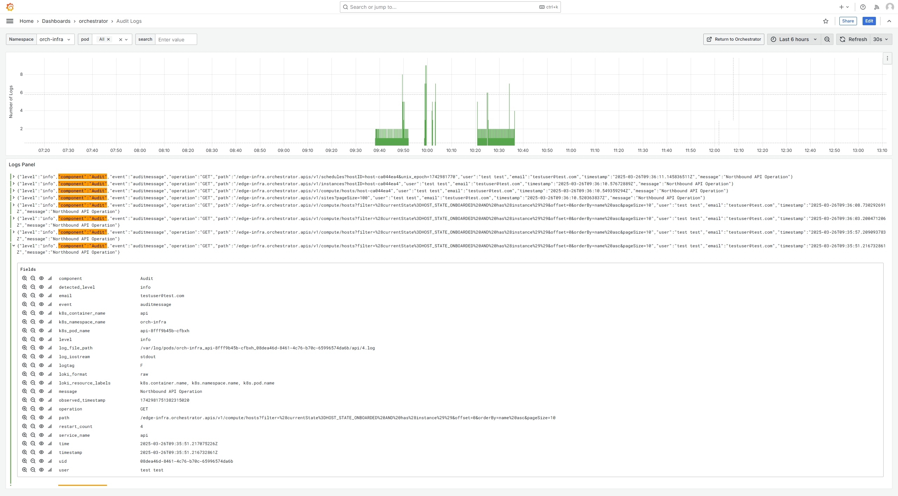Click filter-out-value icon on email field
The image size is (898, 496).
pyautogui.click(x=33, y=295)
